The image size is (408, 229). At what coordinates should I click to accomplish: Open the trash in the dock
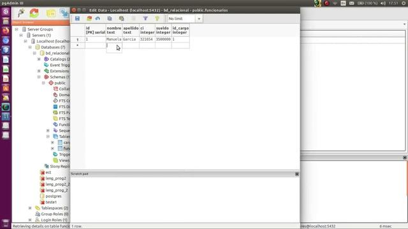6,223
